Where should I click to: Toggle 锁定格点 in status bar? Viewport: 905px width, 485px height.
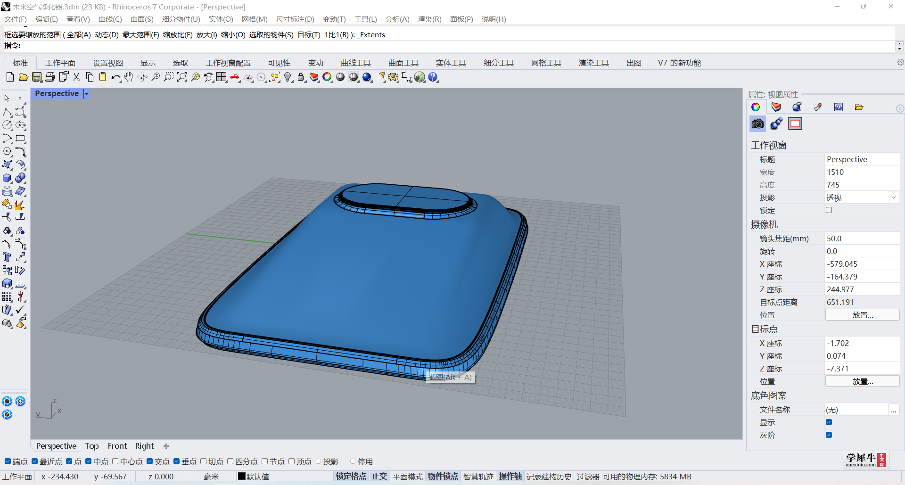(x=351, y=477)
